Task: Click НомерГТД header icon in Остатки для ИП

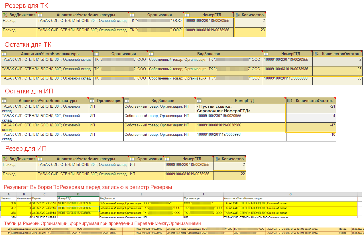Action: (x=200, y=101)
